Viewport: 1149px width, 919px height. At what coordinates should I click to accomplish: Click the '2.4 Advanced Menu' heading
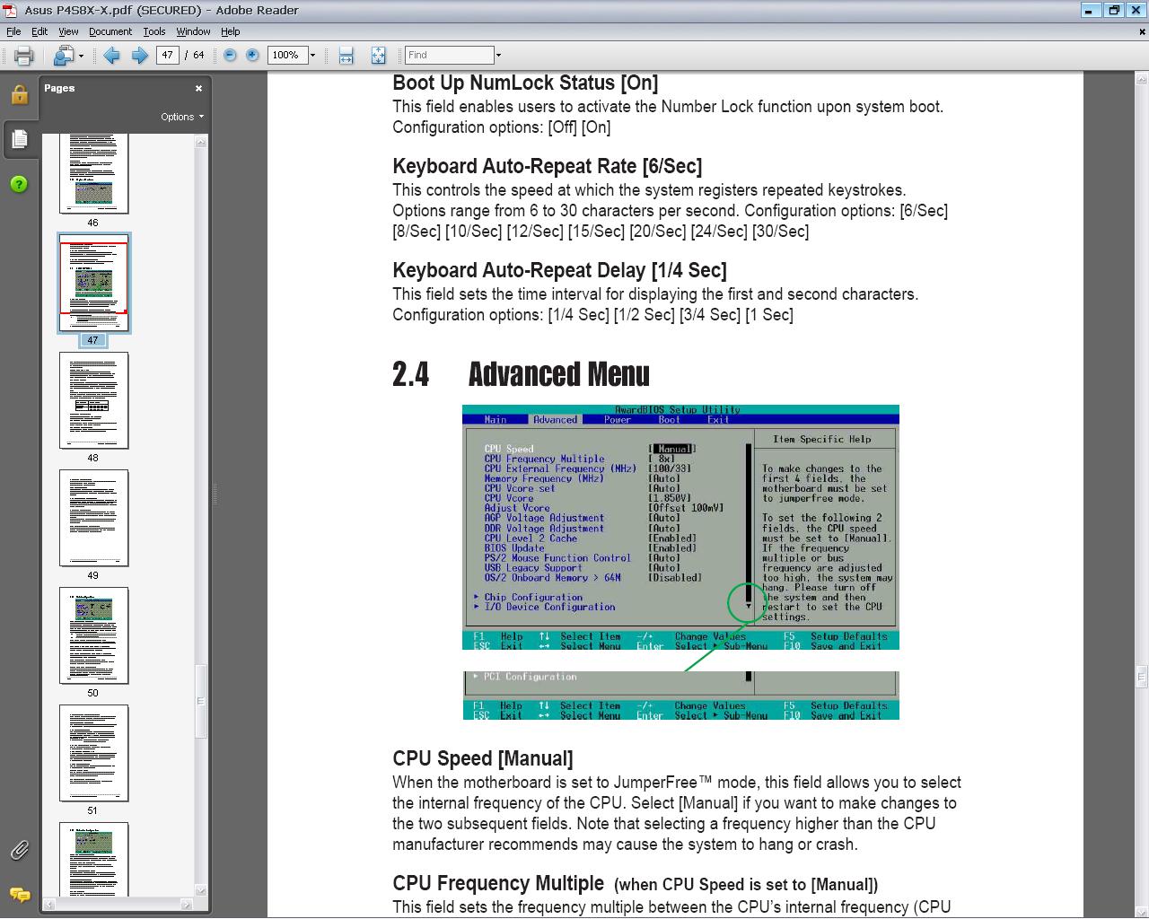[521, 374]
